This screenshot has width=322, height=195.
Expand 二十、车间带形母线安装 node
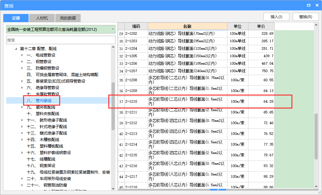tap(22, 179)
